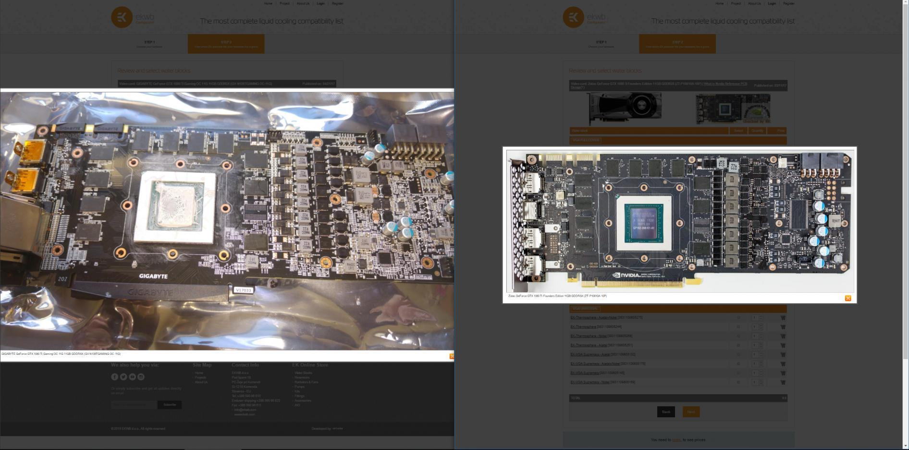Click cart icon for EK-Thermosphere - Acetal
This screenshot has width=909, height=450.
(x=783, y=345)
